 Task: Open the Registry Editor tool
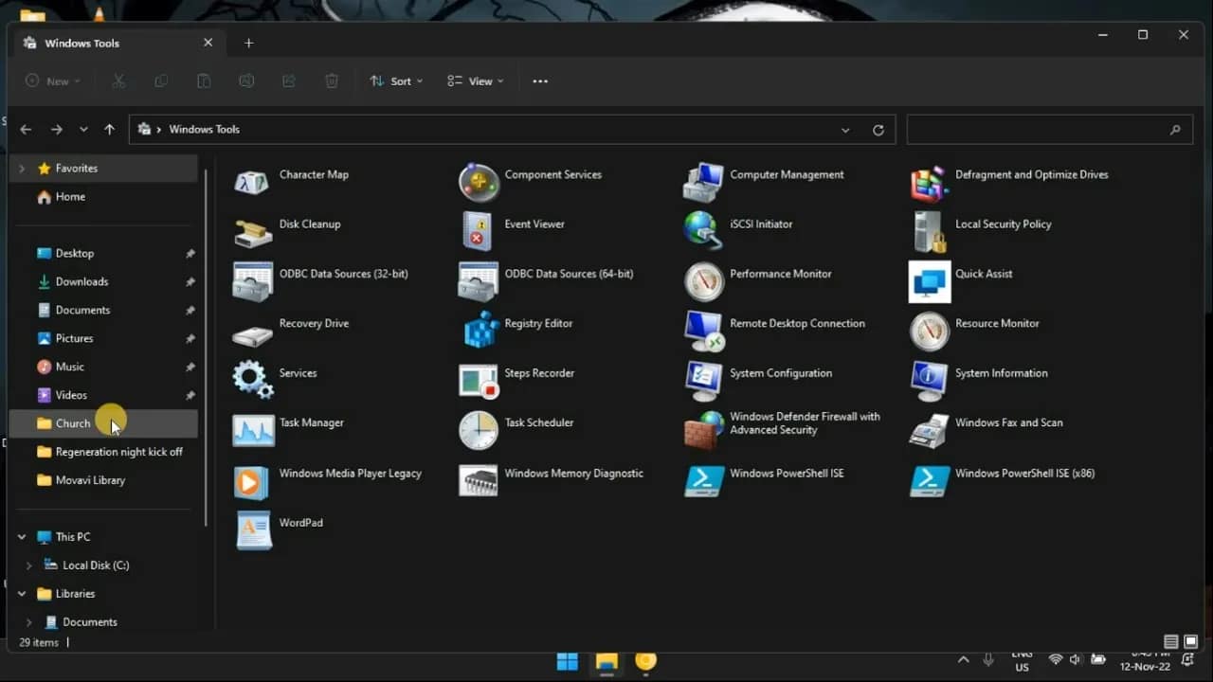pyautogui.click(x=541, y=323)
